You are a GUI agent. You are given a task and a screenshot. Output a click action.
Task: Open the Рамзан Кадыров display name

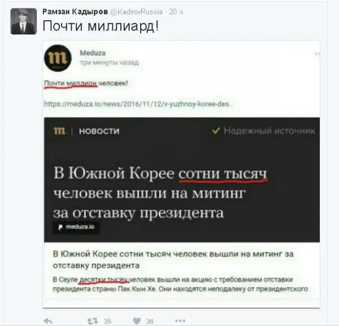coord(75,12)
